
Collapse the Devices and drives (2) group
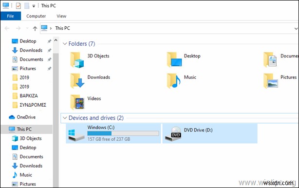[65, 118]
